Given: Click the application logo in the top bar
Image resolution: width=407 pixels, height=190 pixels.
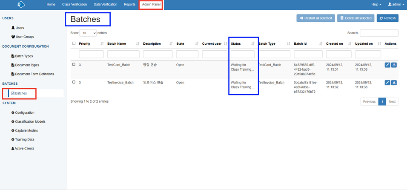Looking at the screenshot, I should [21, 4].
